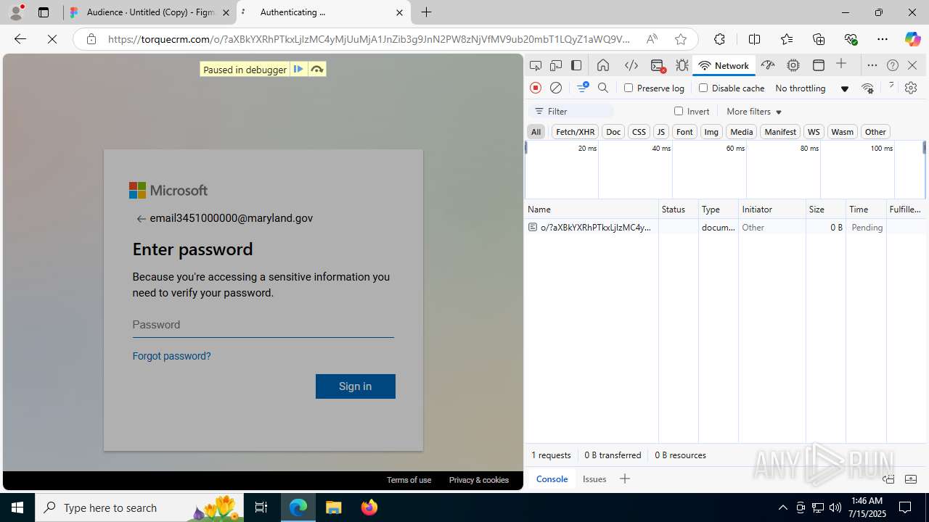Image resolution: width=929 pixels, height=522 pixels.
Task: Select the All request type filter
Action: coord(536,132)
